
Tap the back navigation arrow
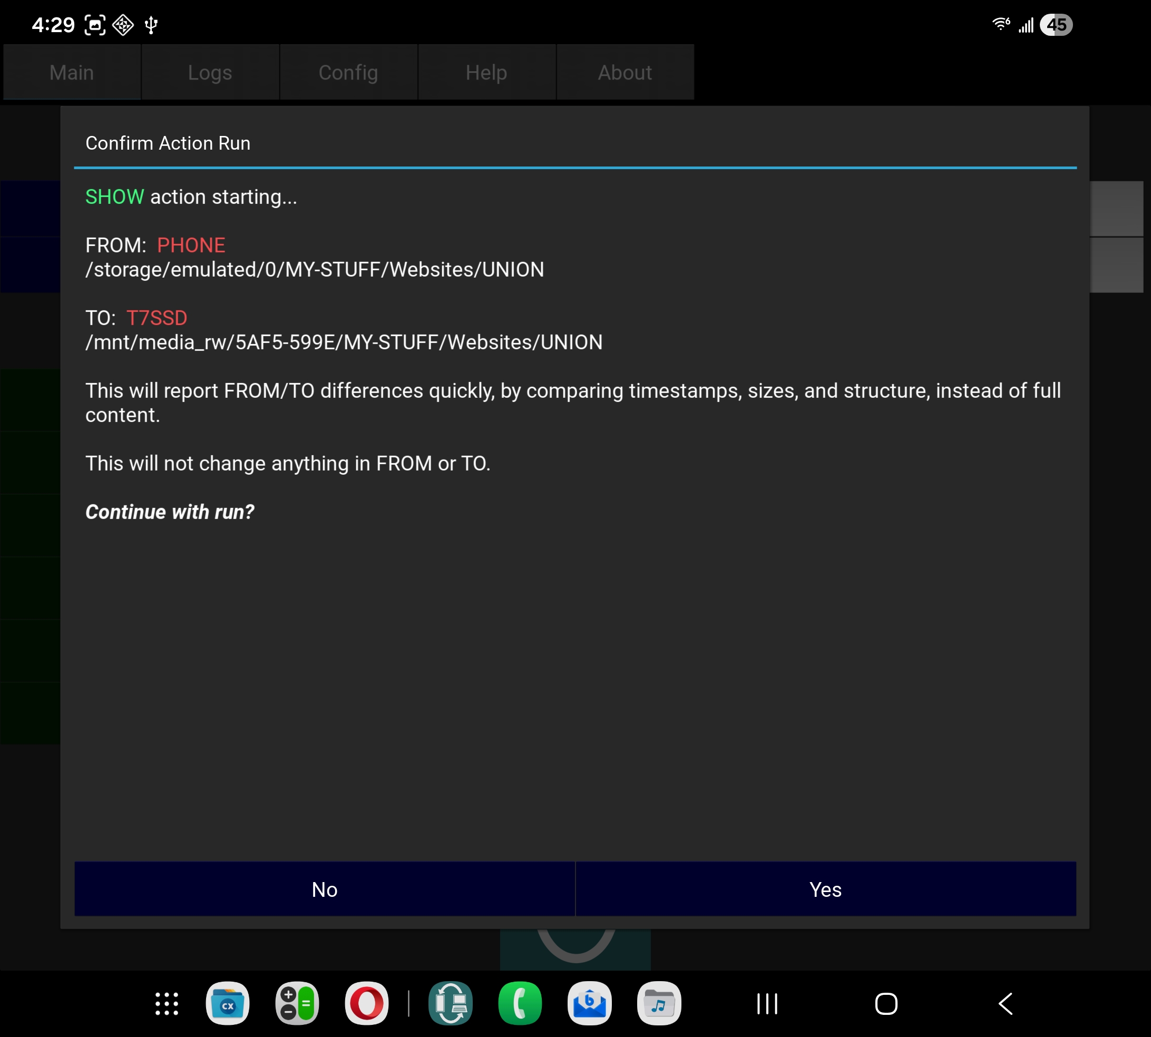coord(1006,1003)
